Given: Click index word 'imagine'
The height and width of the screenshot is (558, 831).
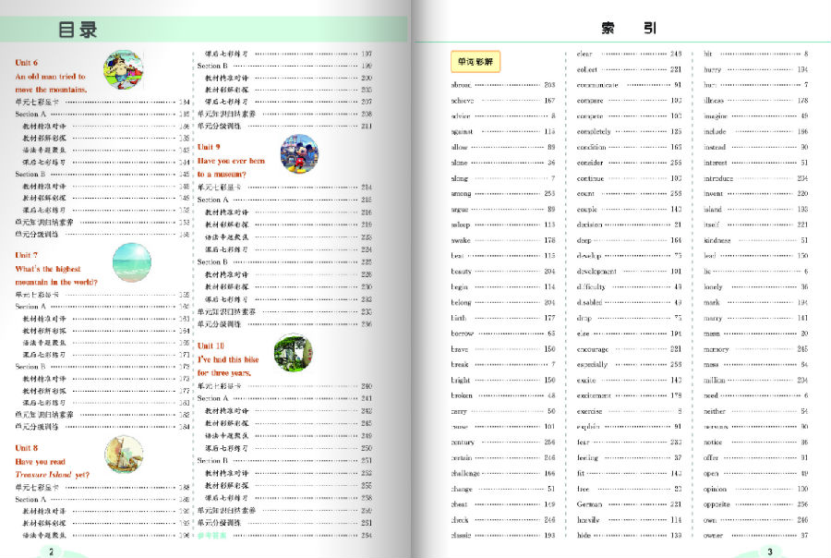Looking at the screenshot, I should pyautogui.click(x=716, y=115).
